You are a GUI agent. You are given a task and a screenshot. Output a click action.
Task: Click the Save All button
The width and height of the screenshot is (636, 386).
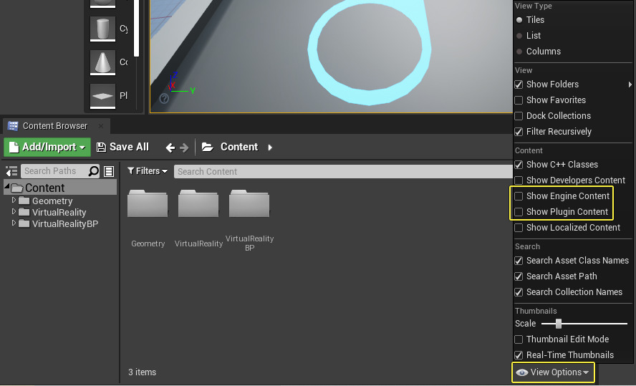(123, 147)
